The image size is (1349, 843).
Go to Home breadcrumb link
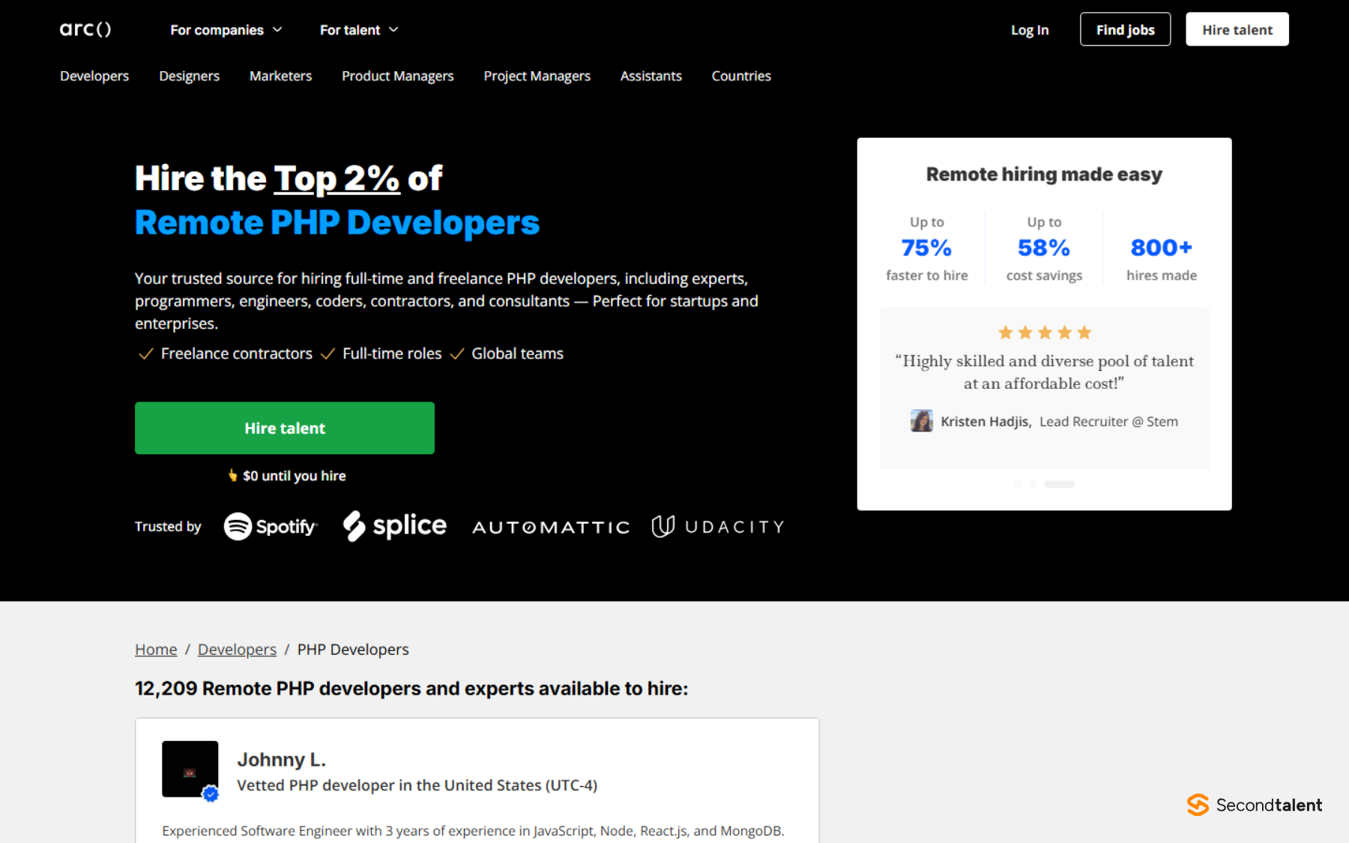(x=156, y=650)
